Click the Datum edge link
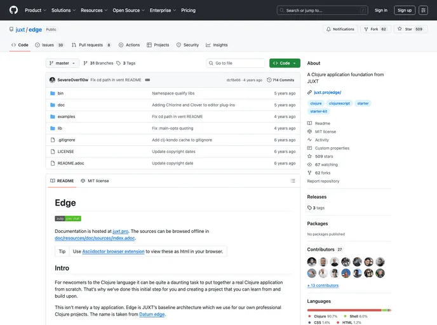This screenshot has height=325, width=437. pyautogui.click(x=152, y=314)
